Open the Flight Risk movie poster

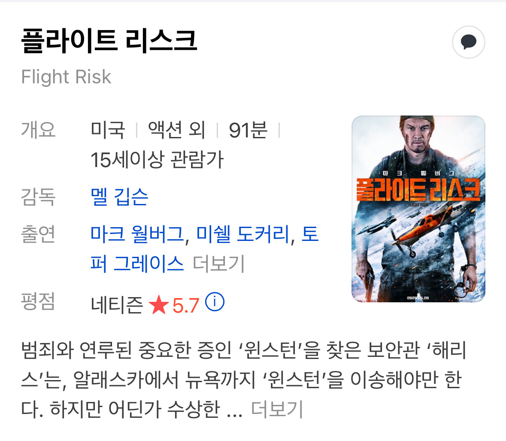pyautogui.click(x=418, y=209)
